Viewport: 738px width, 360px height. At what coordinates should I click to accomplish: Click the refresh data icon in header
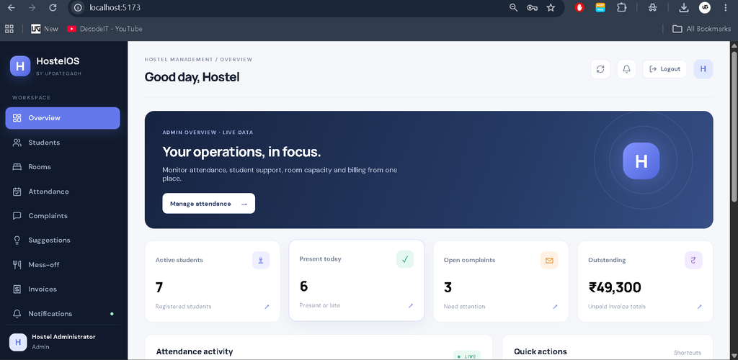coord(600,69)
